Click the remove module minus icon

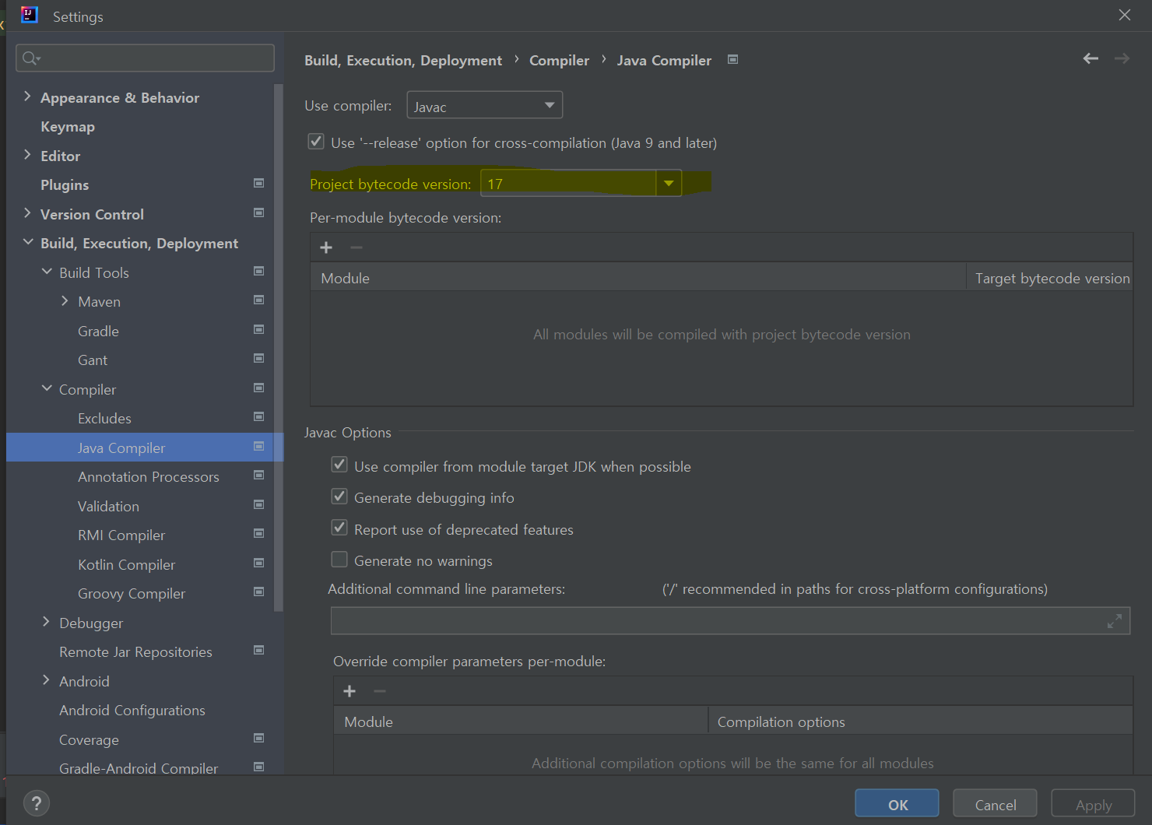(x=356, y=247)
